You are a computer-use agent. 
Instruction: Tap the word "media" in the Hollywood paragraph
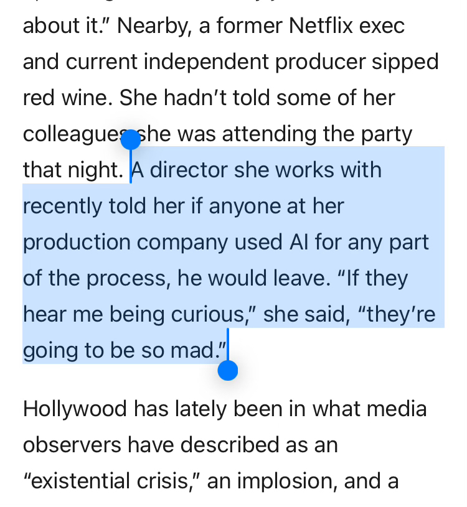[x=396, y=409]
